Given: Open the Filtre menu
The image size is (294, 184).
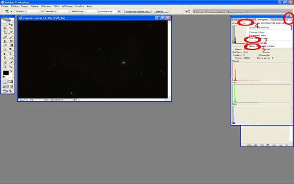Looking at the screenshot, I should pyautogui.click(x=56, y=6).
